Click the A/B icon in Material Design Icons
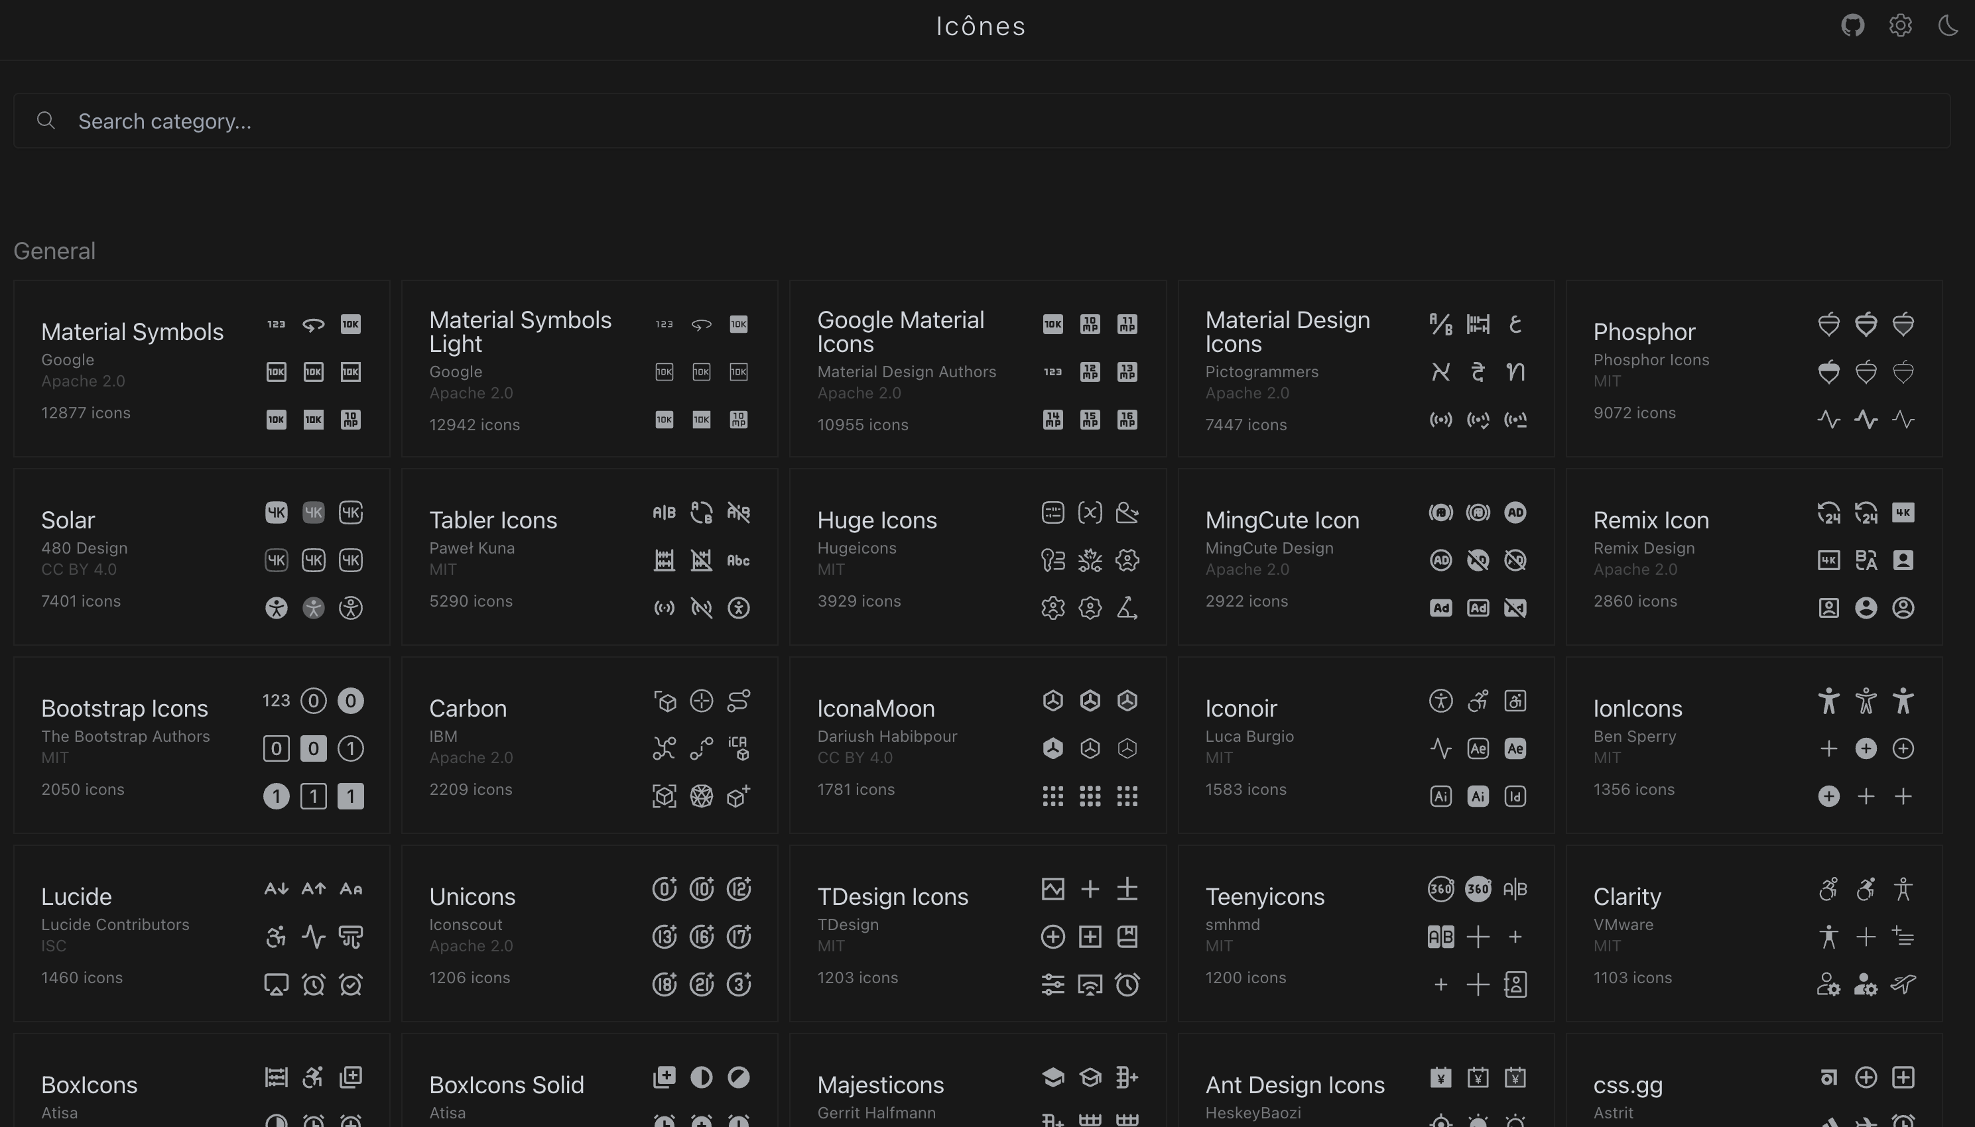This screenshot has width=1975, height=1127. coord(1441,324)
